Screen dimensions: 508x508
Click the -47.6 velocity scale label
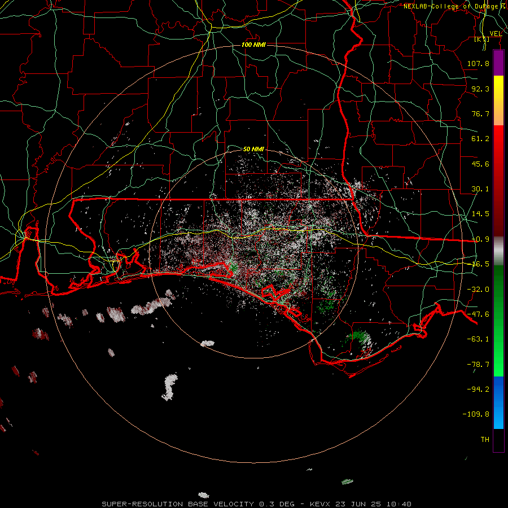[x=478, y=314]
